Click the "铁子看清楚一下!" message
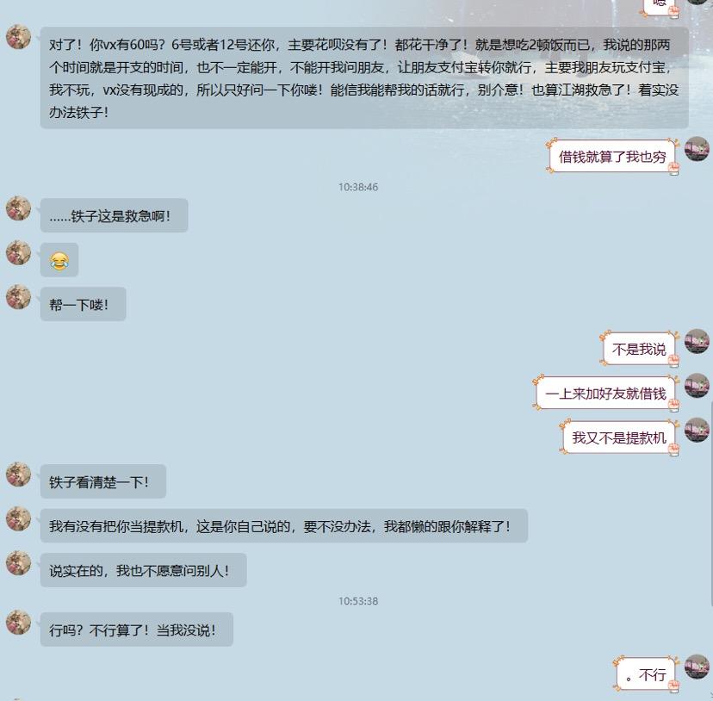Viewport: 713px width, 701px height. pos(103,481)
